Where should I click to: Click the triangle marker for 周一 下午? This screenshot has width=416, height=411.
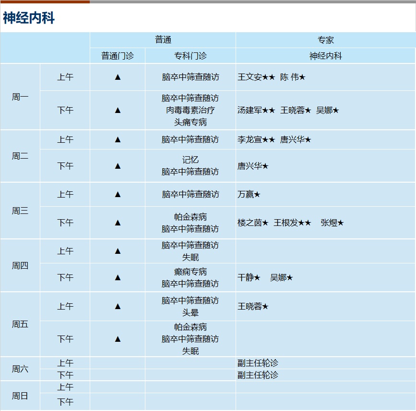[x=118, y=110]
